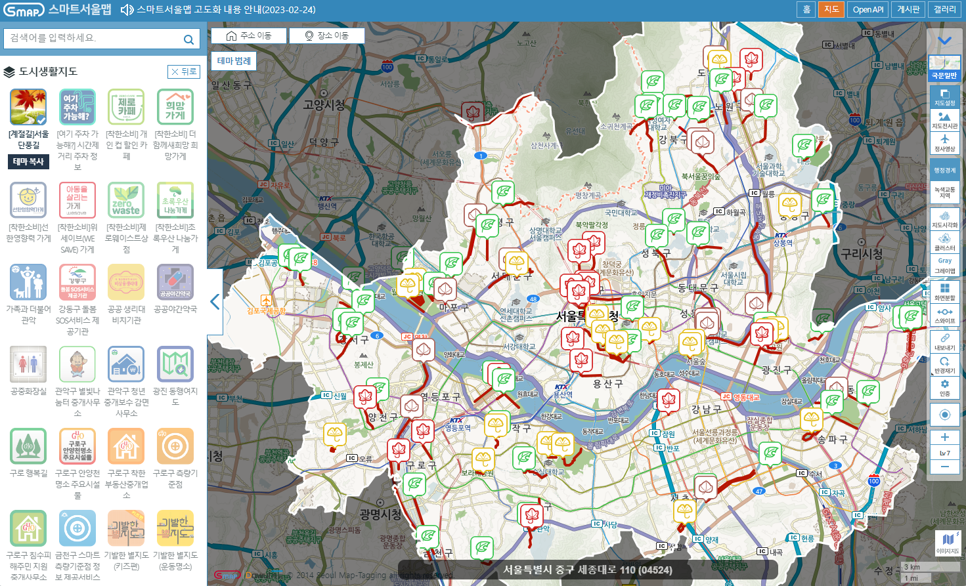Click the magnifier search icon

(x=188, y=39)
